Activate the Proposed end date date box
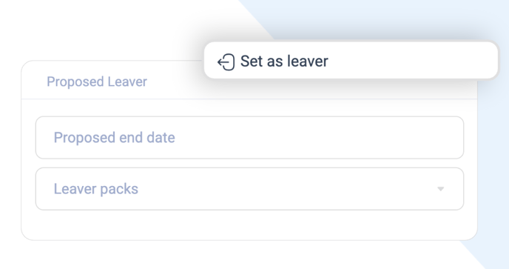 (x=249, y=138)
